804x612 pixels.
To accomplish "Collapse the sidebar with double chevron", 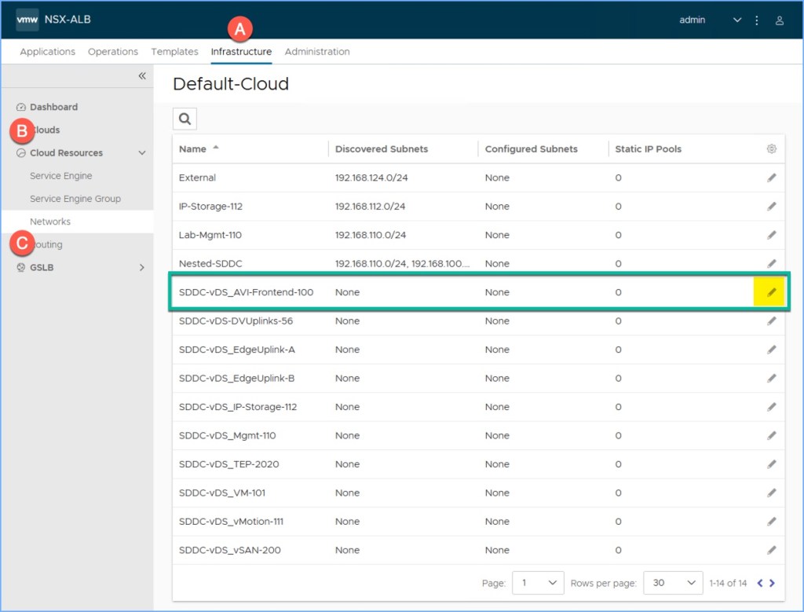I will click(142, 76).
